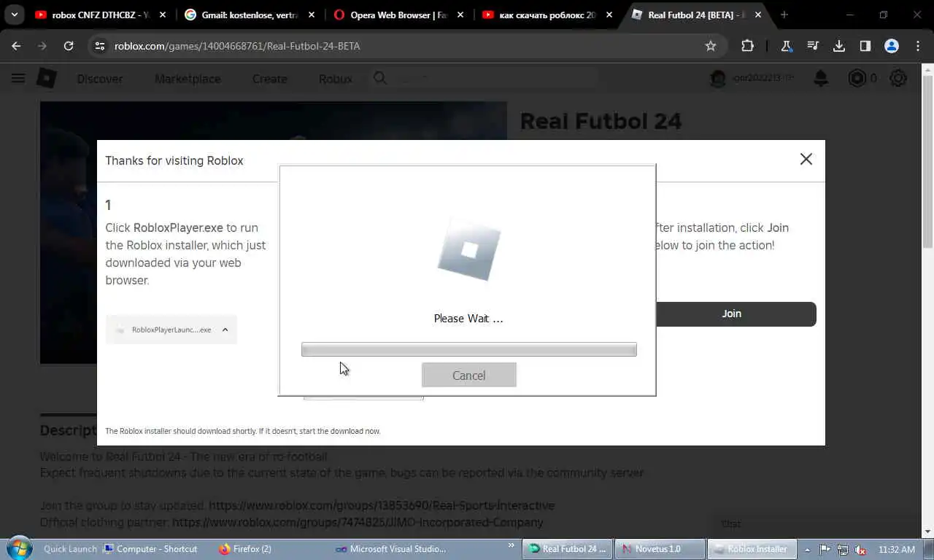
Task: Open Robux balance icon
Action: [857, 78]
